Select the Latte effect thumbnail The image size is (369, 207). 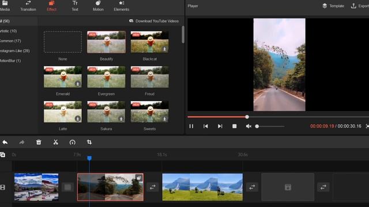[63, 112]
